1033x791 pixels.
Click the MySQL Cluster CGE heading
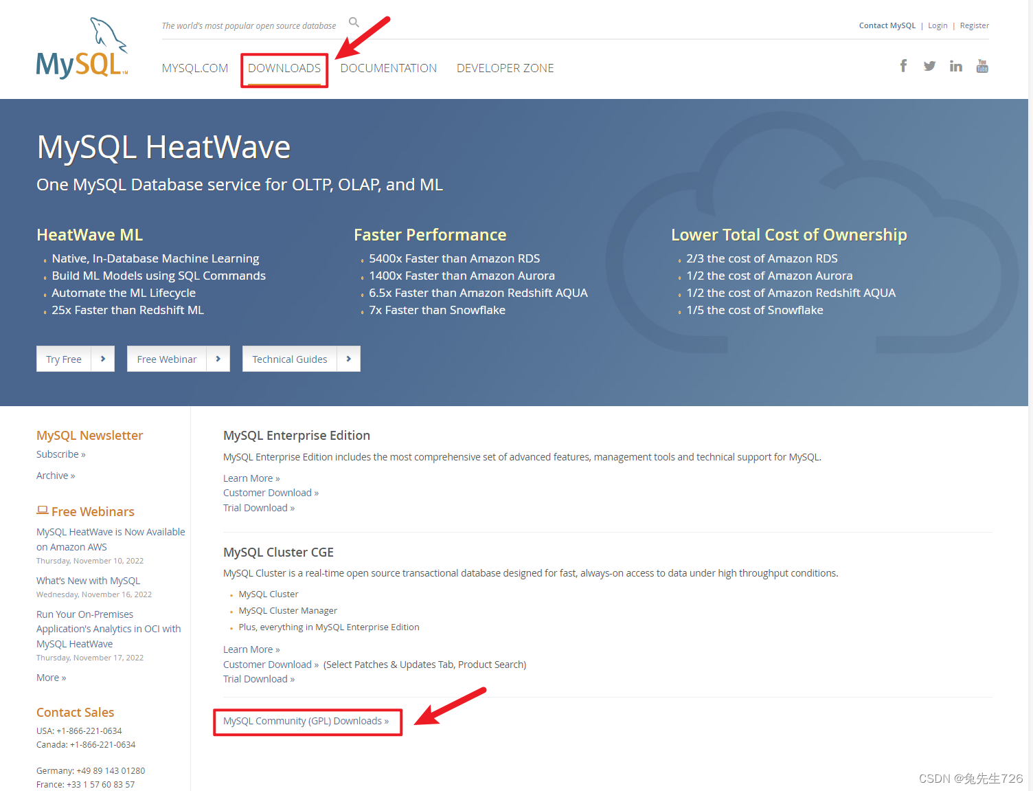click(278, 553)
